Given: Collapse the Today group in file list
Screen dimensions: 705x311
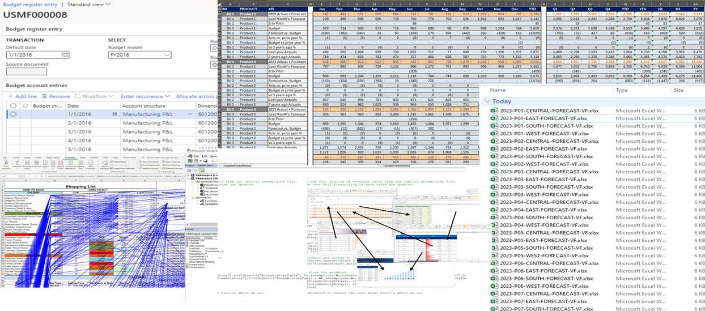Looking at the screenshot, I should [487, 101].
